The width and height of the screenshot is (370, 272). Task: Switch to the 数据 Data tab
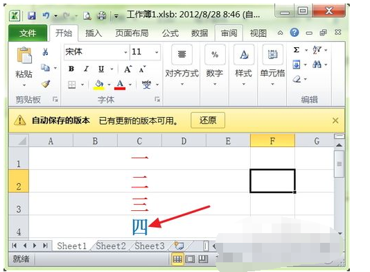[200, 33]
